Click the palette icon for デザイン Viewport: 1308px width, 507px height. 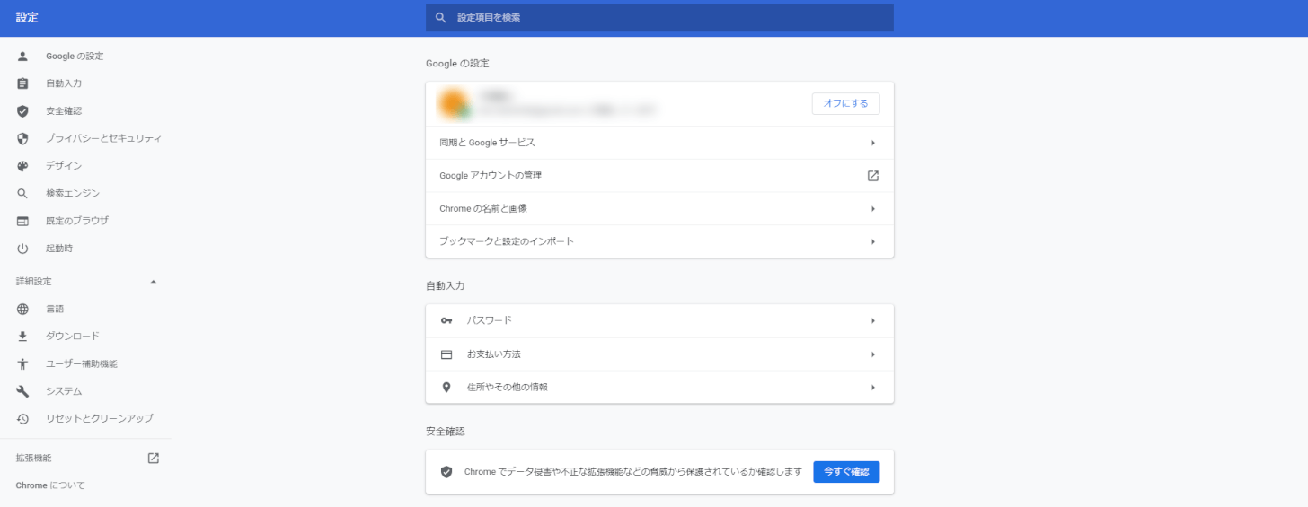click(x=22, y=166)
